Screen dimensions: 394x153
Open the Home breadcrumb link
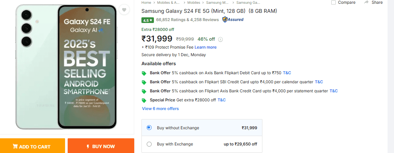pyautogui.click(x=146, y=2)
